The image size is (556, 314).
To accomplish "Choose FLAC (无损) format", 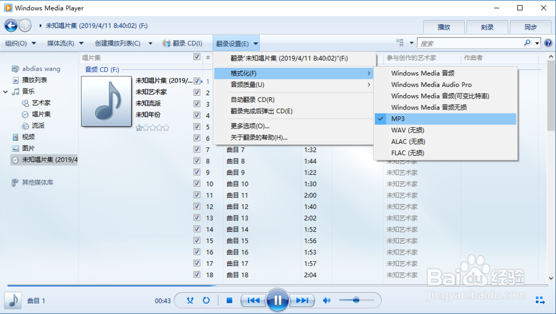I will click(x=445, y=153).
